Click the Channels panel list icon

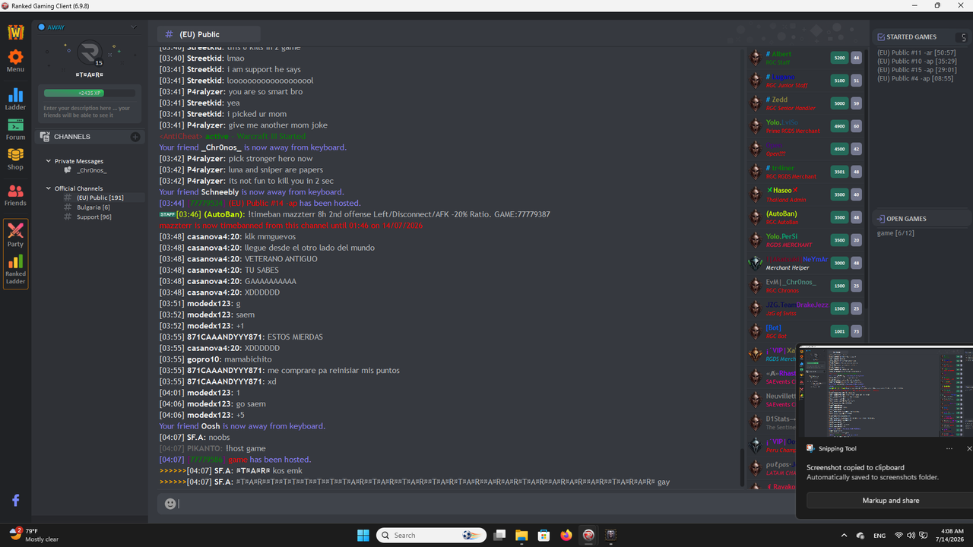46,137
